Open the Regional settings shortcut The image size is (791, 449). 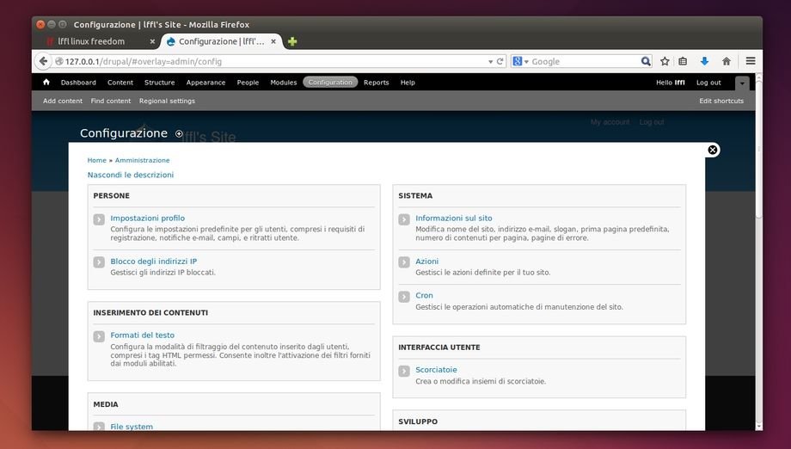click(x=167, y=101)
